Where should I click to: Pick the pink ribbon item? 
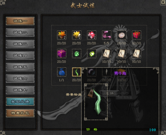click(106, 35)
